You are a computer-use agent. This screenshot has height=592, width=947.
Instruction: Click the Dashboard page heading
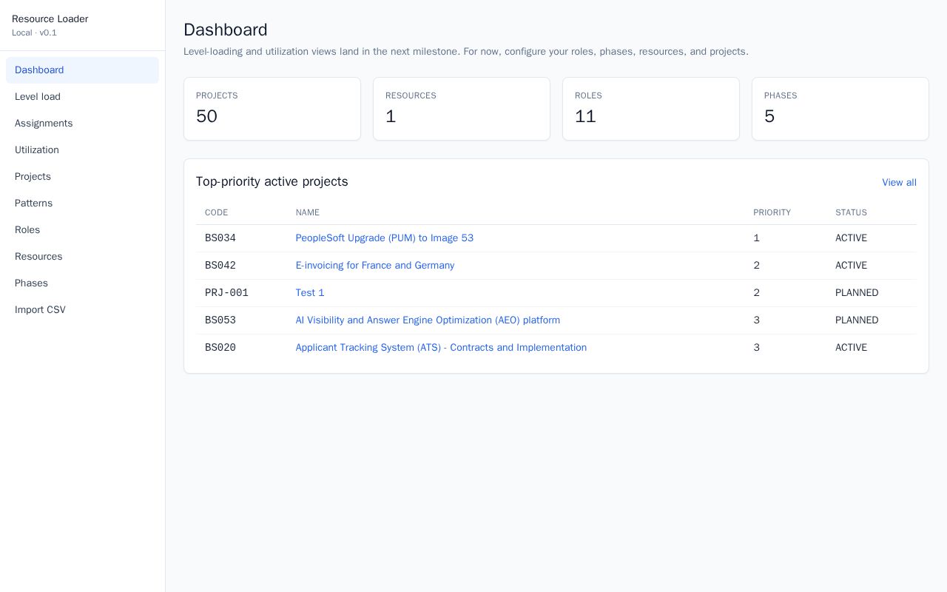point(226,30)
